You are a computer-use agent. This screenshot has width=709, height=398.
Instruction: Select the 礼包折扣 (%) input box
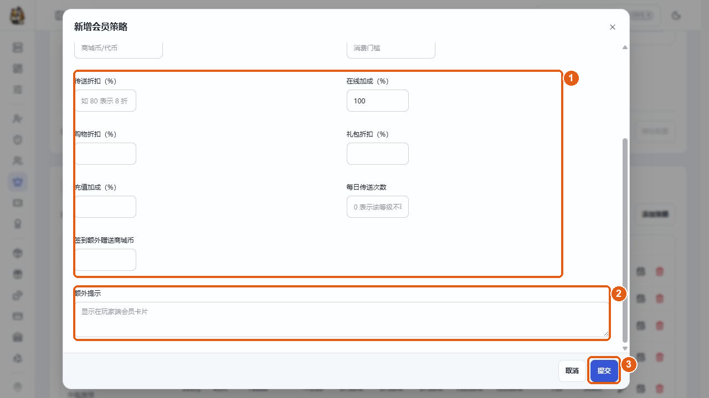click(x=378, y=154)
